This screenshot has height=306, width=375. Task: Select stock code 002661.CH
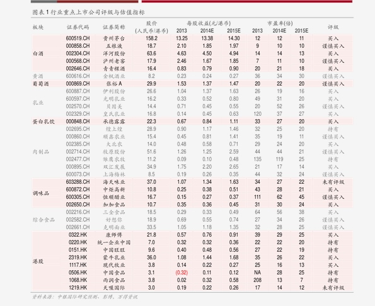(x=78, y=227)
